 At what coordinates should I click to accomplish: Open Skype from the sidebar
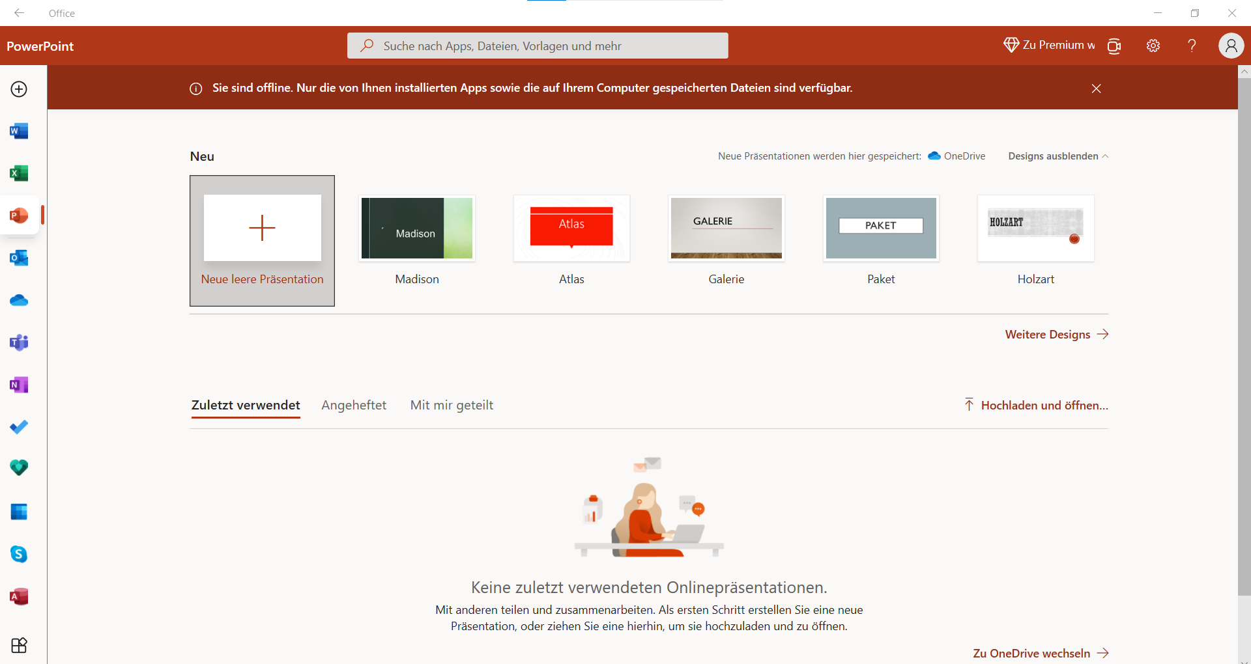click(19, 554)
